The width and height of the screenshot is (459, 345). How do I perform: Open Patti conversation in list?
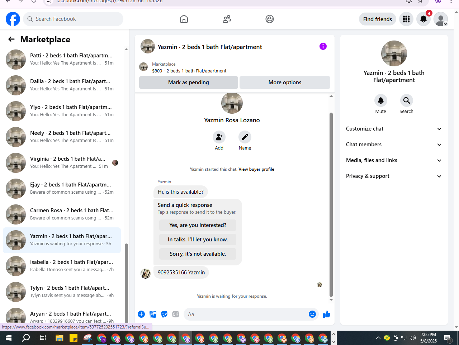tap(62, 60)
